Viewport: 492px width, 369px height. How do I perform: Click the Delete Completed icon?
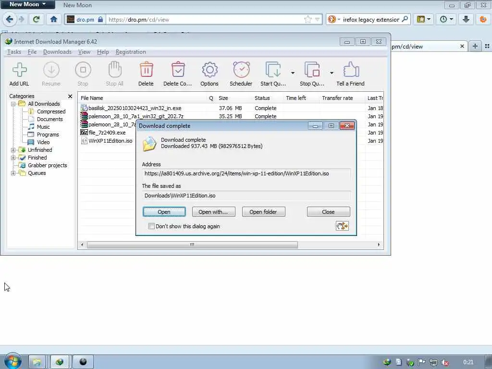click(178, 69)
